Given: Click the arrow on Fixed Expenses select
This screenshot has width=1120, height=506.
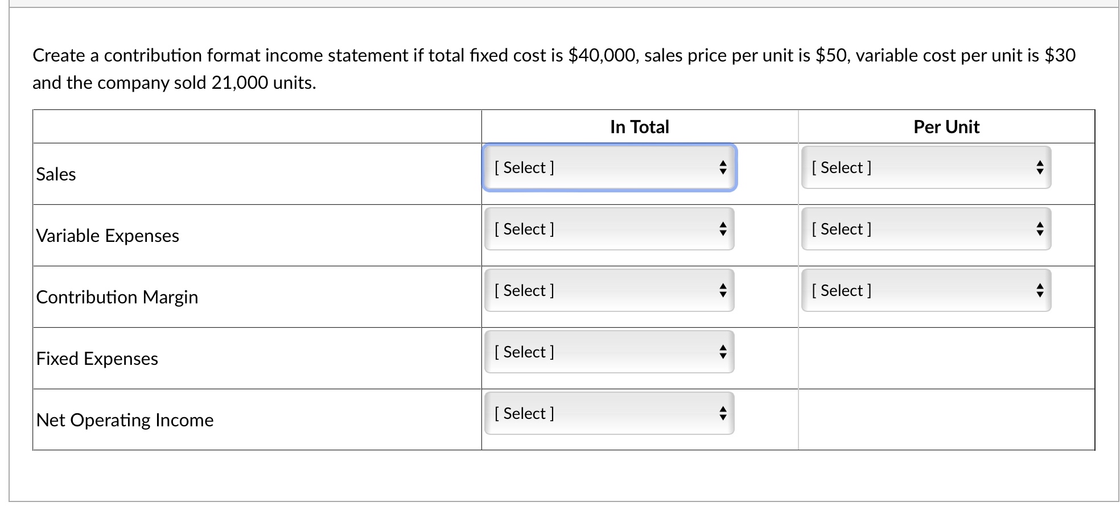Looking at the screenshot, I should click(x=722, y=352).
